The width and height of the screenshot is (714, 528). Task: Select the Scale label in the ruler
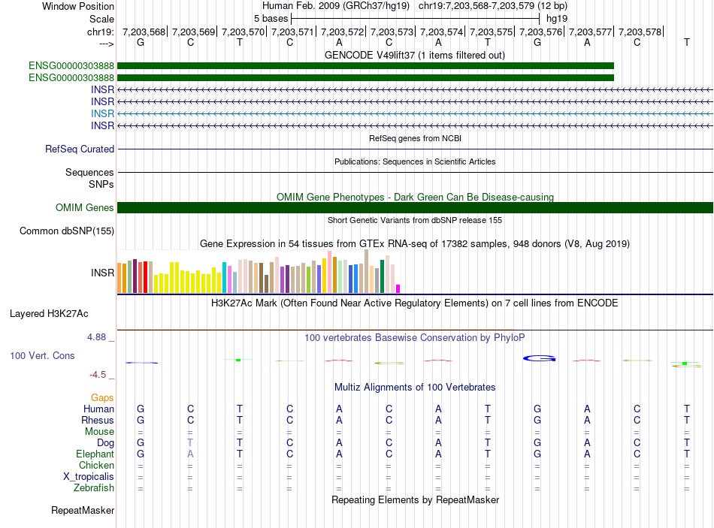(101, 19)
